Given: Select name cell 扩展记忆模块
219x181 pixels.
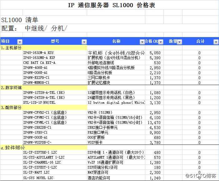Looking at the screenshot, I should pos(116,83).
